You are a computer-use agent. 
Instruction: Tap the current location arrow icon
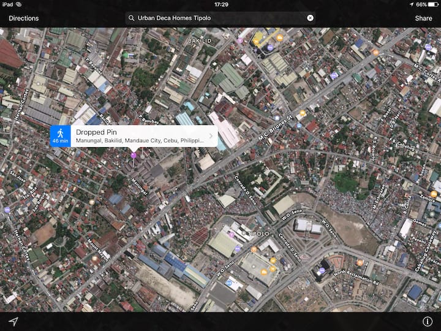click(13, 322)
